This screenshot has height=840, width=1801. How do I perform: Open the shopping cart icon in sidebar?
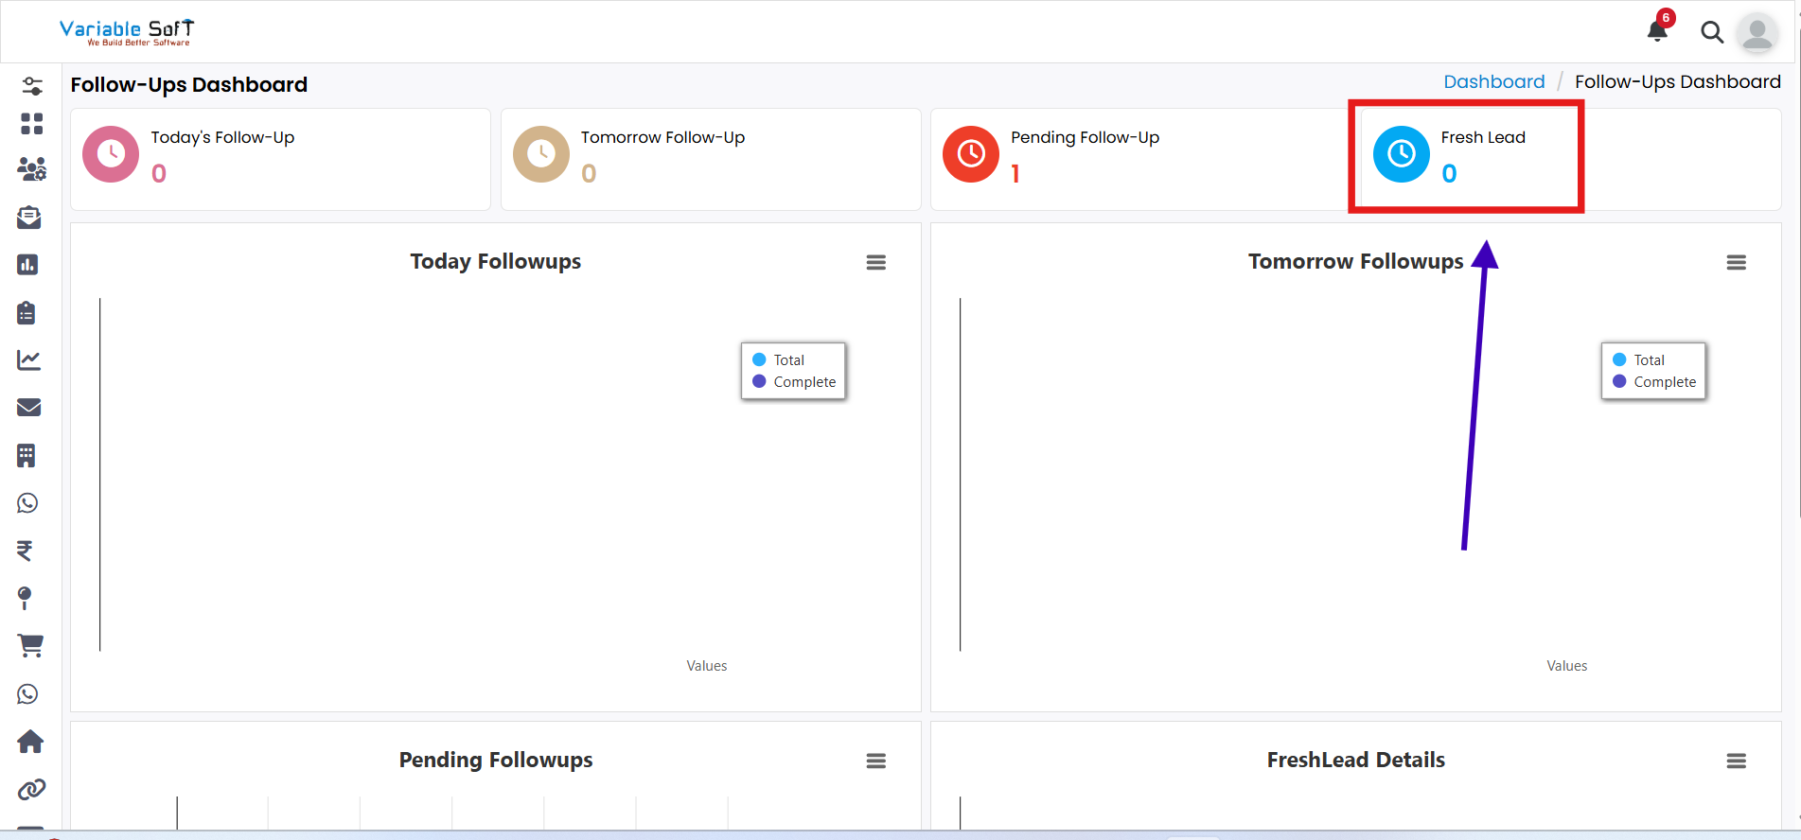30,645
